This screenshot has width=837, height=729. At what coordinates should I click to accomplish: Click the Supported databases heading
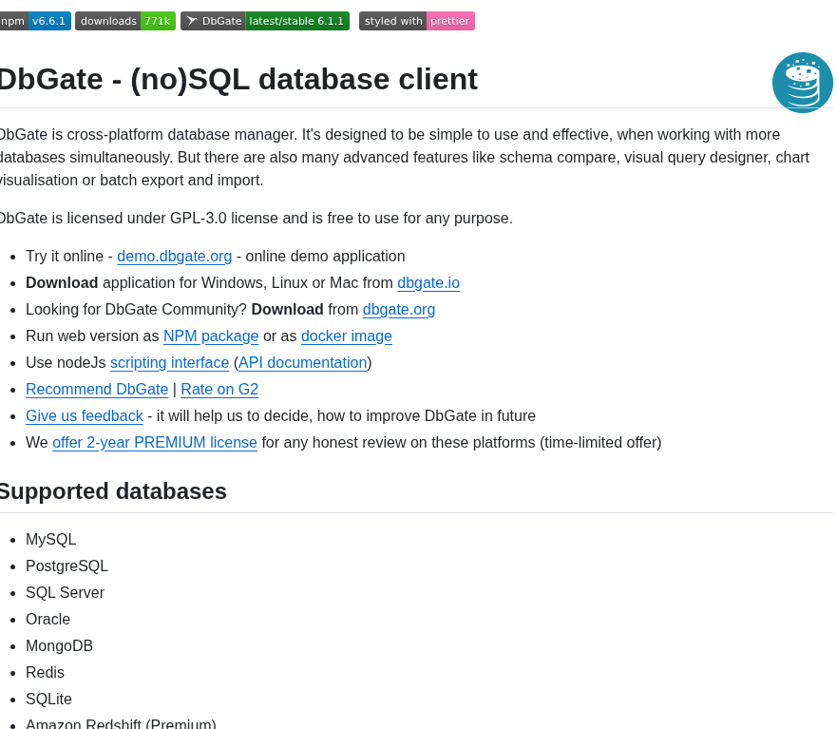coord(113,491)
